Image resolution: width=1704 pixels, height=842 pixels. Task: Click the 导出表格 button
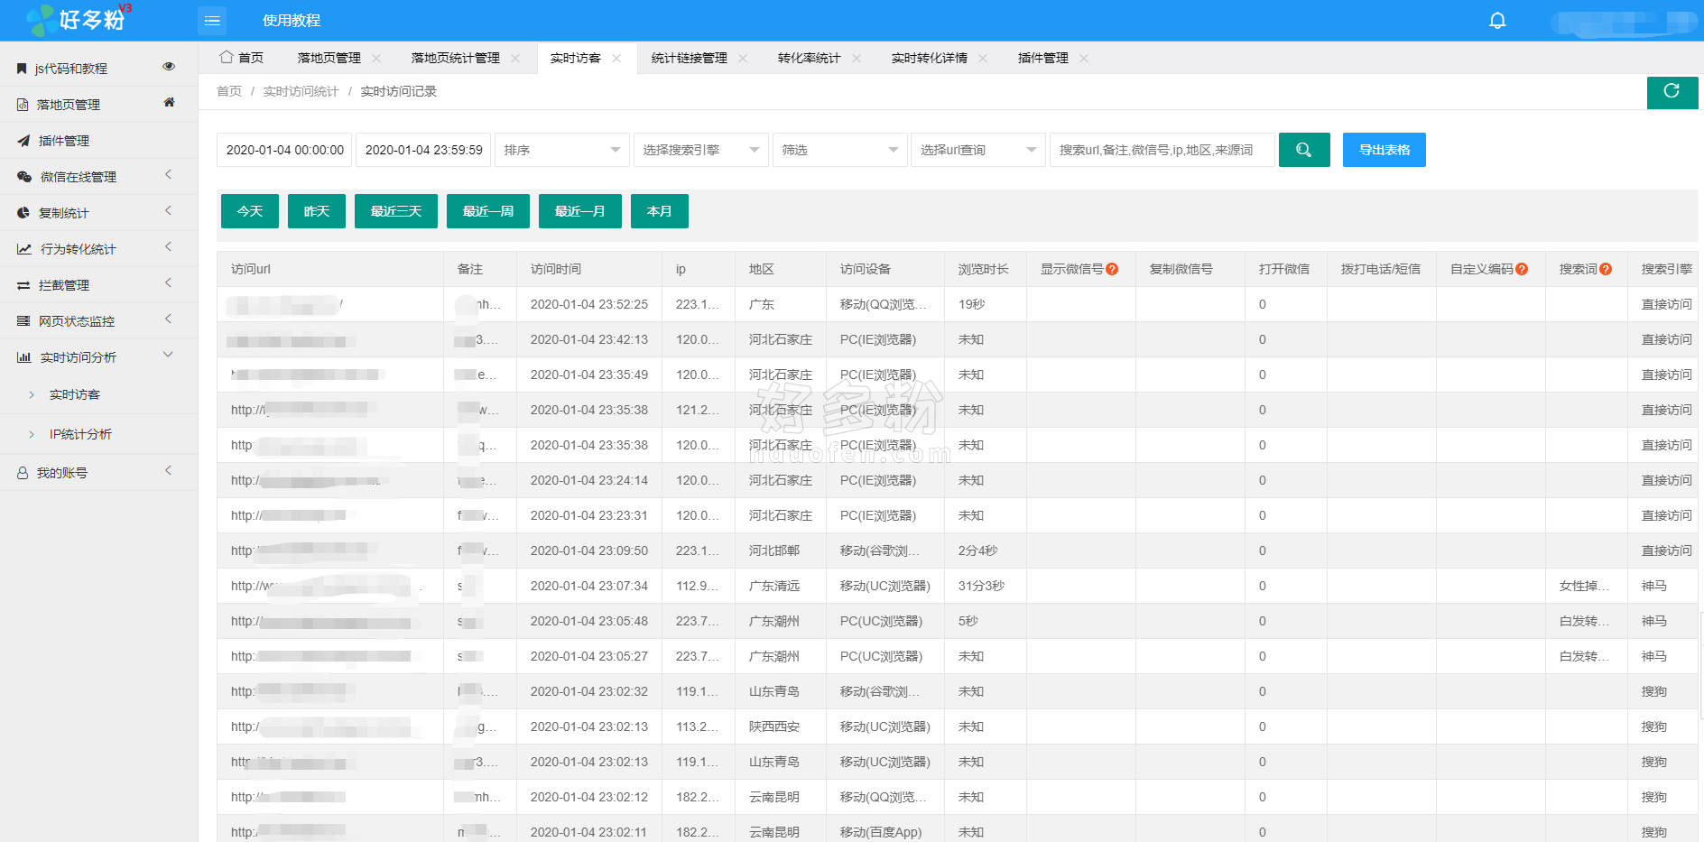click(x=1384, y=150)
